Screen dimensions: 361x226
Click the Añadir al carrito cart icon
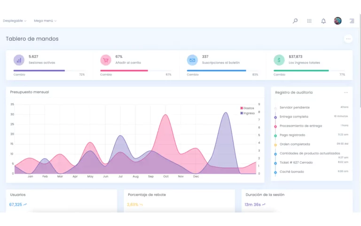[x=106, y=60]
